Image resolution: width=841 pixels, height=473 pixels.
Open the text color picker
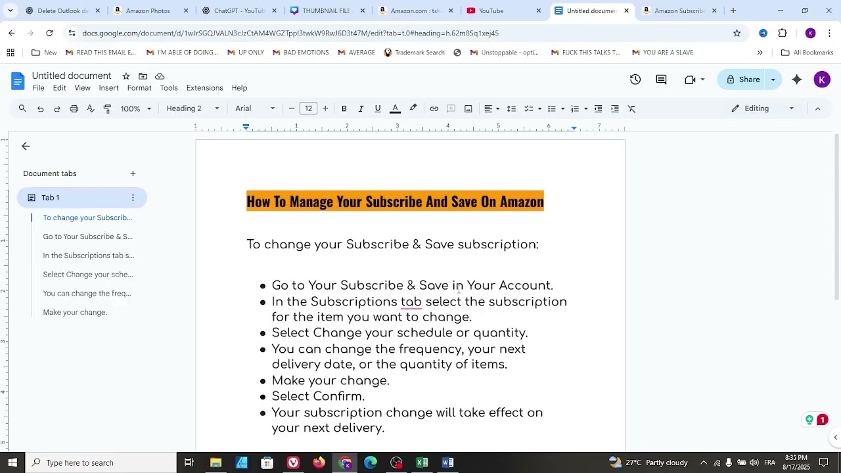[x=396, y=108]
